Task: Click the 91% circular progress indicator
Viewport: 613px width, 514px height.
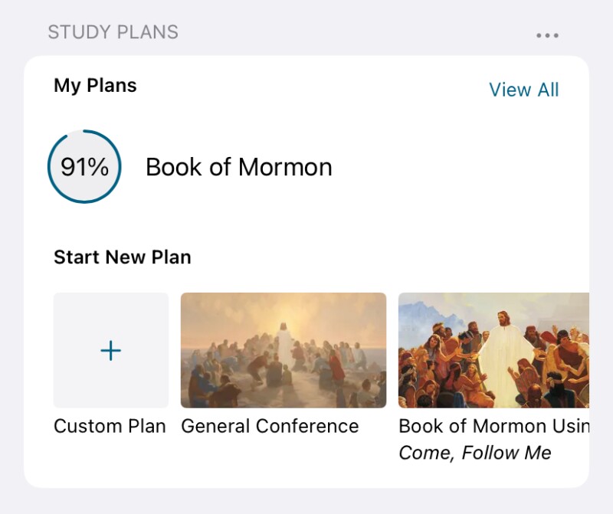Action: 84,167
